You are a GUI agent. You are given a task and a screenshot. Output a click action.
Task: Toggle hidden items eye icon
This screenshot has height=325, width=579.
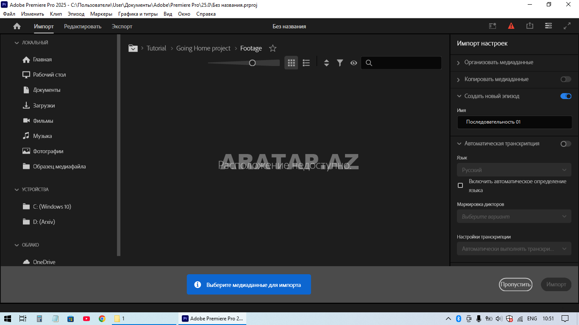tap(354, 63)
